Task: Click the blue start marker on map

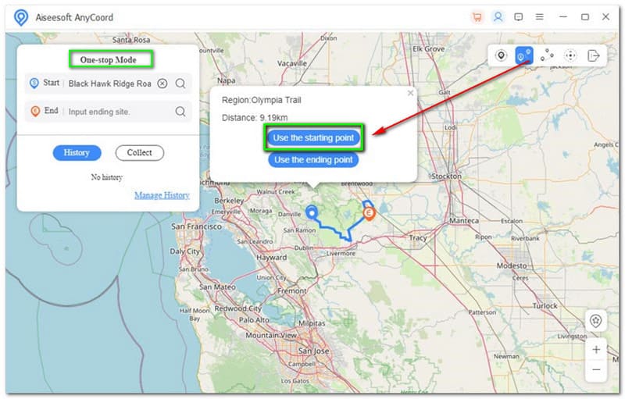Action: click(x=311, y=212)
